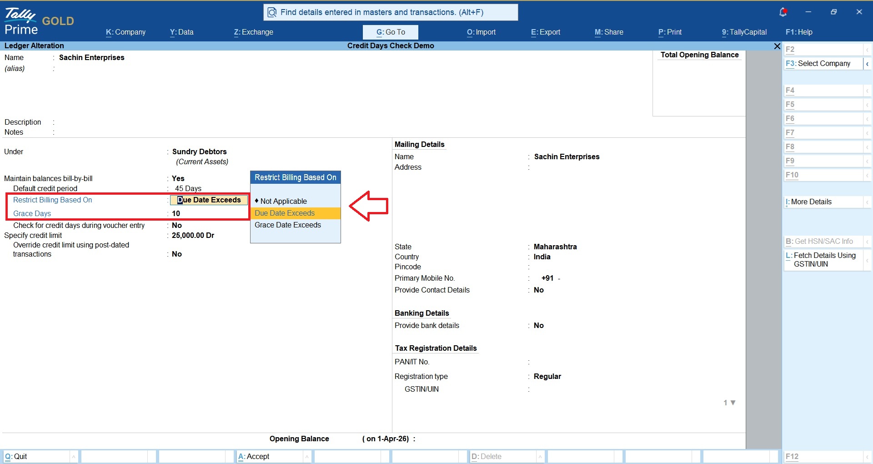Open the O: Import menu
This screenshot has width=873, height=464.
[x=481, y=32]
